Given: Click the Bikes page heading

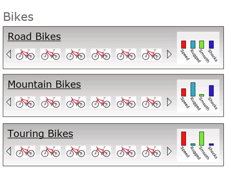Looking at the screenshot, I should point(18,17).
